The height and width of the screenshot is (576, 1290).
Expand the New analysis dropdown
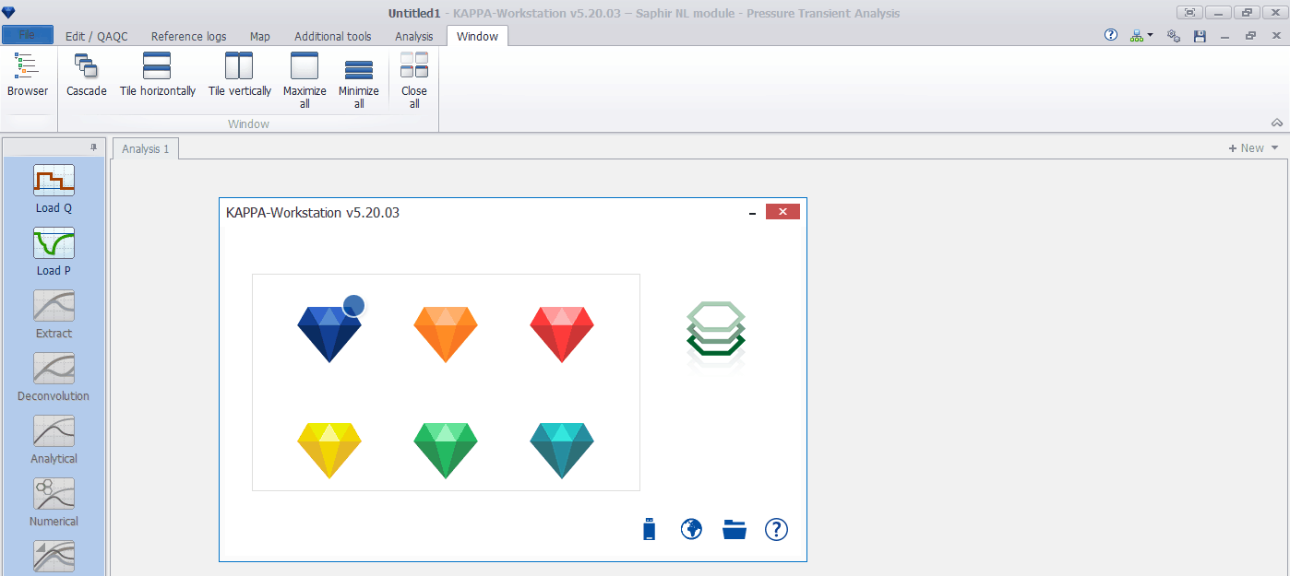[x=1275, y=148]
